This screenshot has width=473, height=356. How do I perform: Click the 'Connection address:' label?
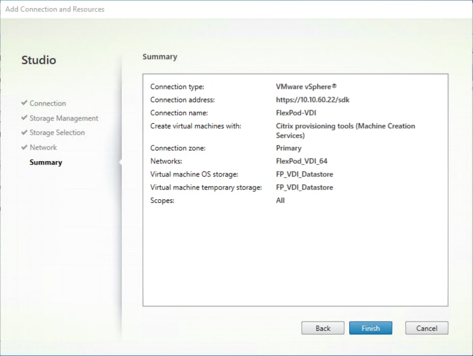tap(182, 100)
